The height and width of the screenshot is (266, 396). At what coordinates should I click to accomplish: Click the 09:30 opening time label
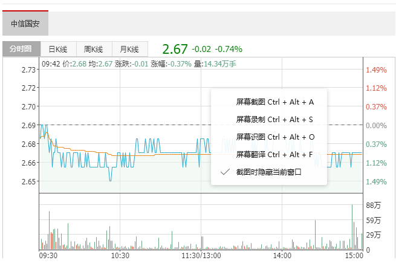coord(48,256)
